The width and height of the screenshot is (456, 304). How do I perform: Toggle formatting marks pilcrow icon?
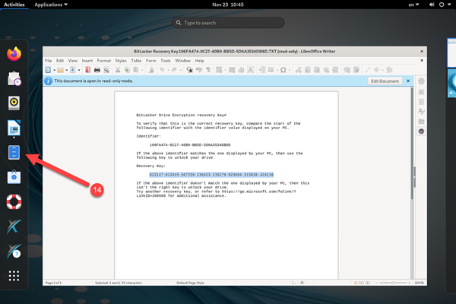208,70
